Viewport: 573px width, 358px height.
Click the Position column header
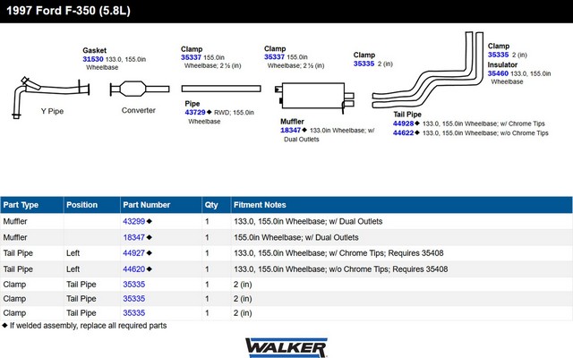(x=91, y=205)
